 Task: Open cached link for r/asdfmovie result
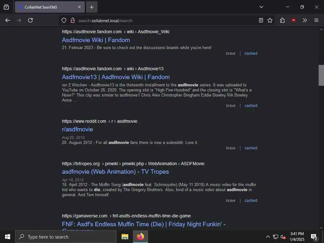(251, 148)
